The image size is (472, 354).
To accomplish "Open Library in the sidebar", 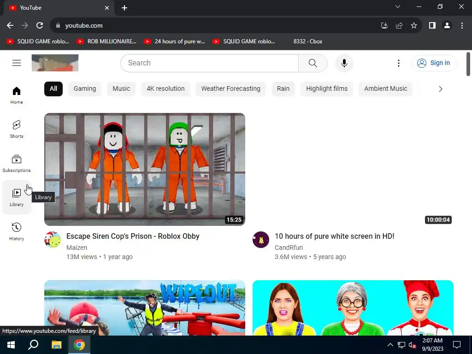I will (x=17, y=197).
